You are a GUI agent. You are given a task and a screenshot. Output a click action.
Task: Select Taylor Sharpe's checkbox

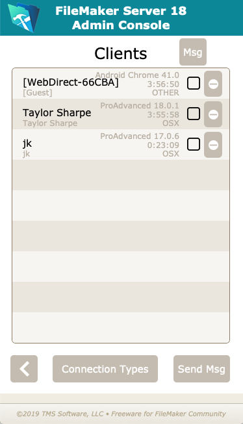(194, 114)
